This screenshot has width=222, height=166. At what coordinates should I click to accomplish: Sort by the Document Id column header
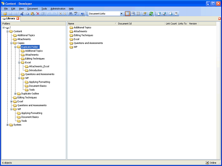tap(141, 24)
